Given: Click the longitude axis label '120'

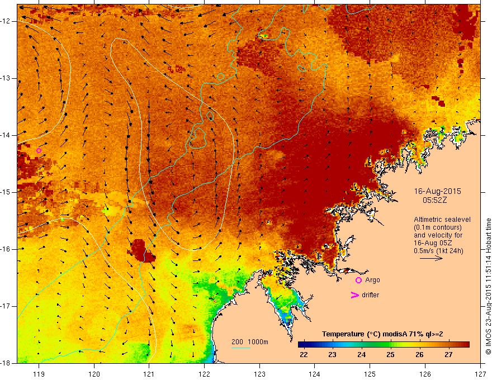Looking at the screenshot, I should (94, 374).
